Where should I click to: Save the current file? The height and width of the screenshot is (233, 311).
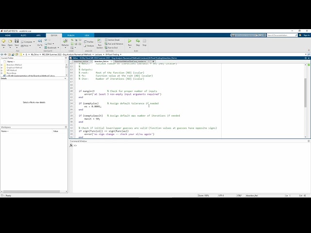pyautogui.click(x=17, y=41)
